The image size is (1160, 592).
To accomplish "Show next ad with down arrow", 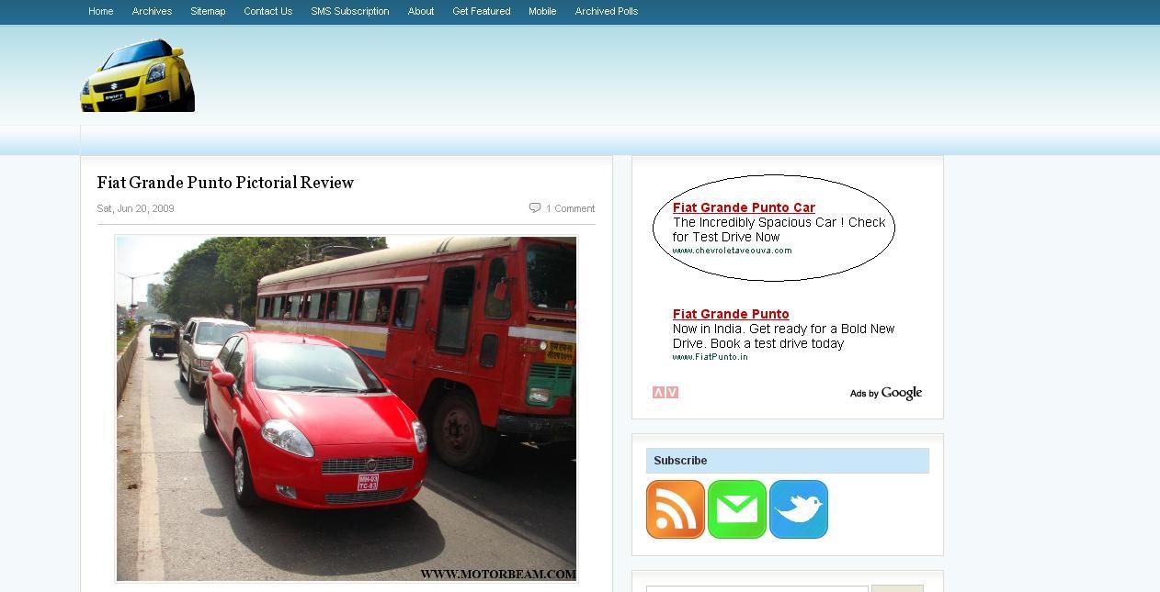I will (672, 393).
